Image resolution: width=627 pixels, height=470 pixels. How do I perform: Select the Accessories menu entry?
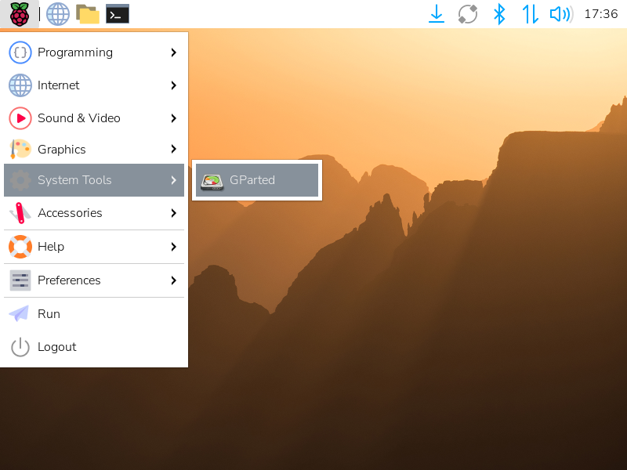(70, 213)
